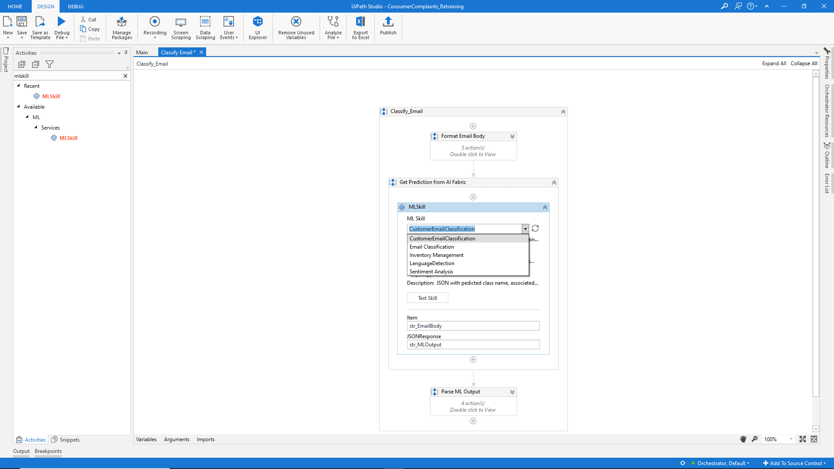
Task: Collapse the MLSkill activity
Action: coord(545,207)
